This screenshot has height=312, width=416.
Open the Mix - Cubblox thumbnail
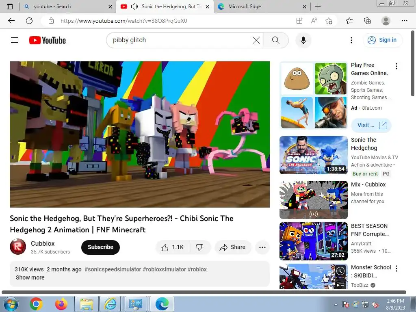click(314, 200)
